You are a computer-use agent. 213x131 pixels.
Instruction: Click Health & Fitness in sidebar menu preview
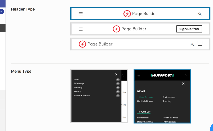[x=82, y=96]
